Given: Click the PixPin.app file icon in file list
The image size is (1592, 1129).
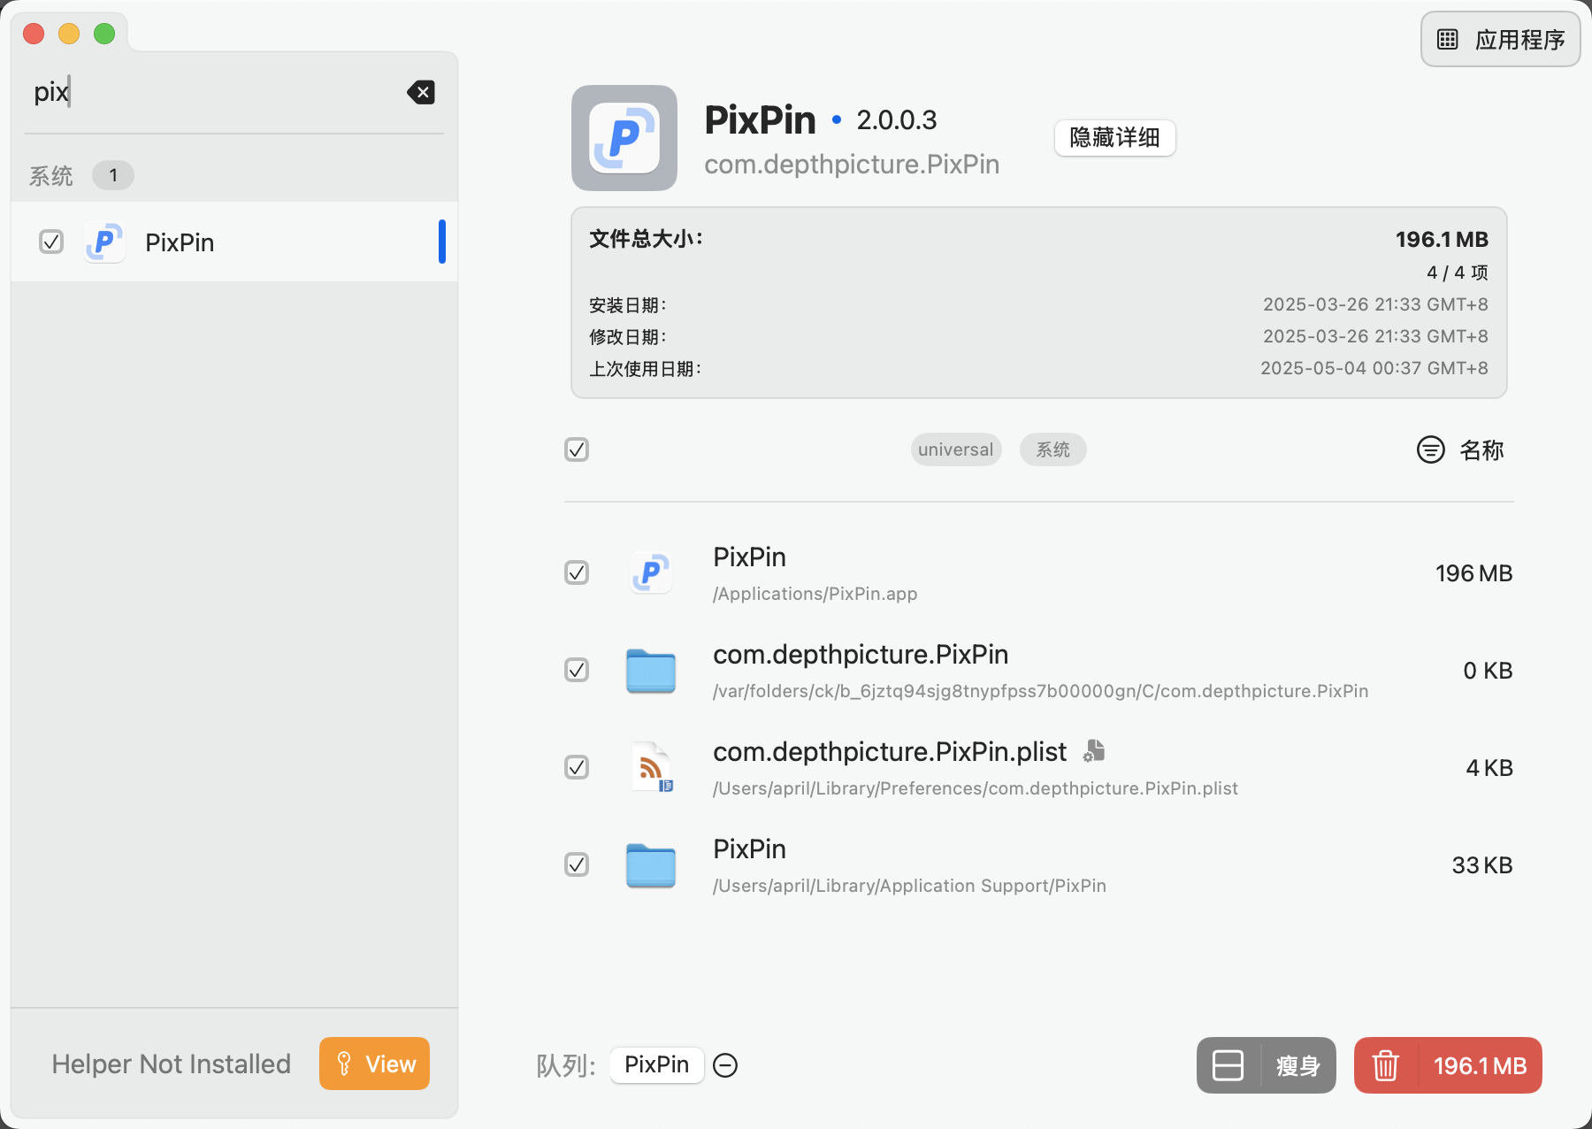Looking at the screenshot, I should (x=651, y=573).
